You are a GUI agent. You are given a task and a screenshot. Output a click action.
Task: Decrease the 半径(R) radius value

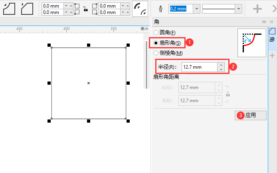tap(221, 70)
